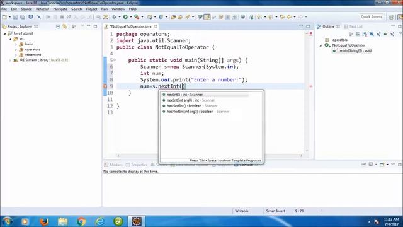Open the Run configurations dropdown arrow
Viewport: 403px width, 227px height.
pyautogui.click(x=130, y=17)
